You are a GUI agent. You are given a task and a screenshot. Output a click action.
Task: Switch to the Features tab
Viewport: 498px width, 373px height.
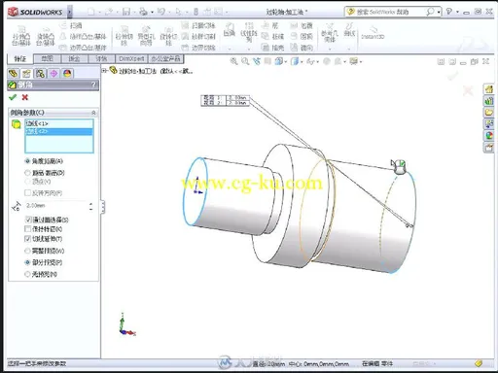coord(19,58)
